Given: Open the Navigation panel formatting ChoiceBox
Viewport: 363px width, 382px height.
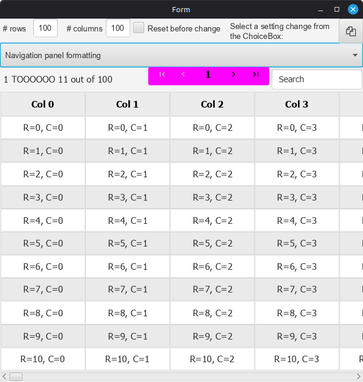Looking at the screenshot, I should click(x=181, y=55).
